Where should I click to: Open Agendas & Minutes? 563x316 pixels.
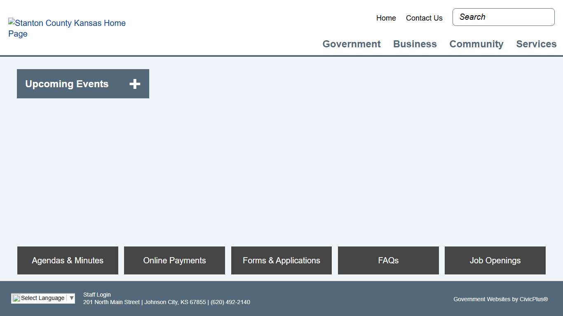(x=68, y=260)
